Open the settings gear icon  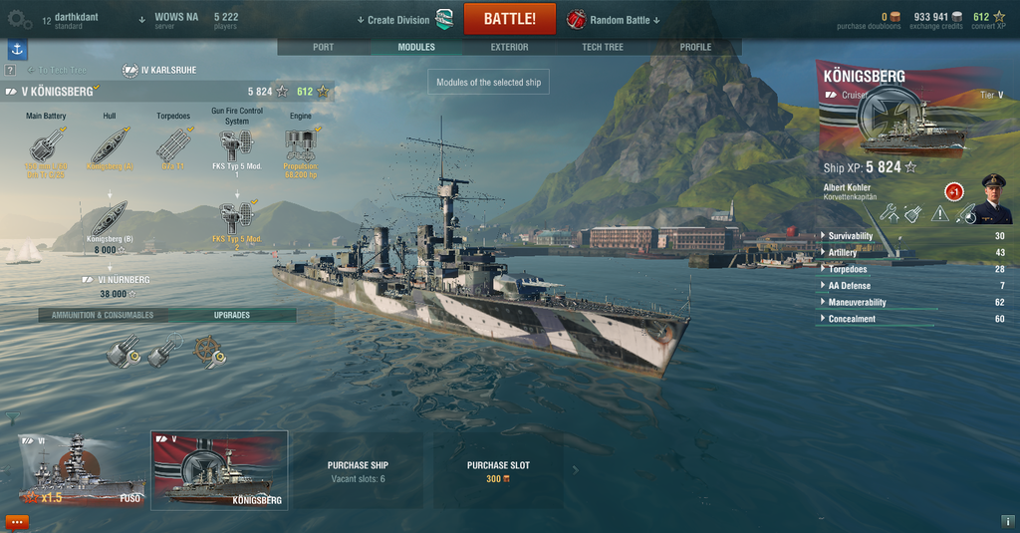click(19, 20)
